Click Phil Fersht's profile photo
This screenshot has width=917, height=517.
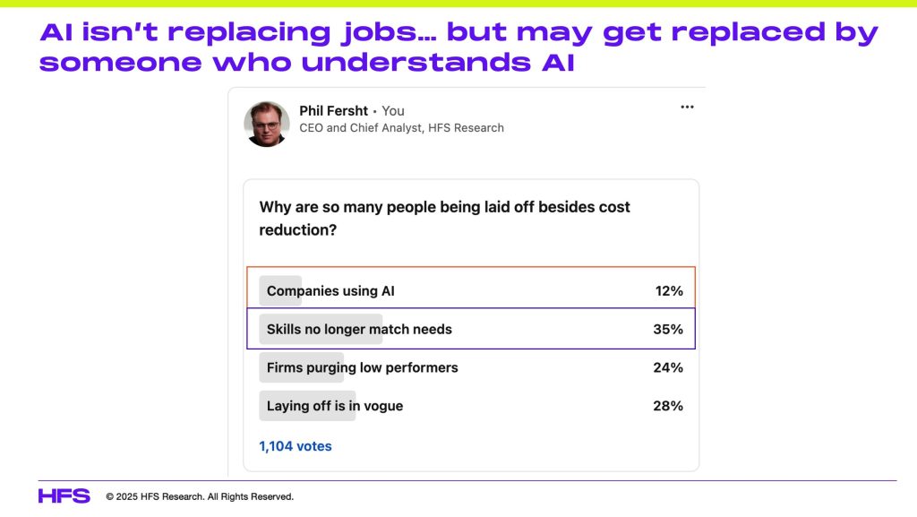coord(267,124)
